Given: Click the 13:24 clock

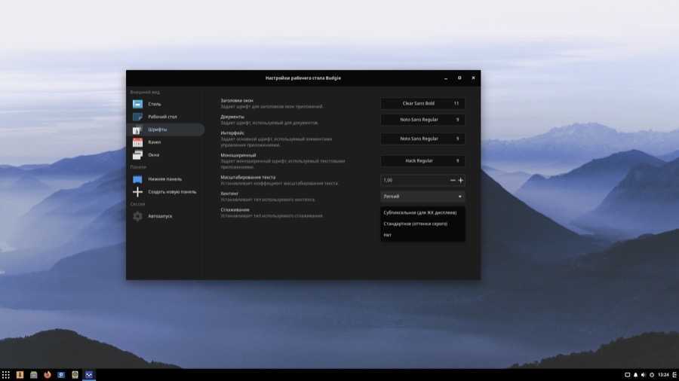Looking at the screenshot, I should point(663,375).
